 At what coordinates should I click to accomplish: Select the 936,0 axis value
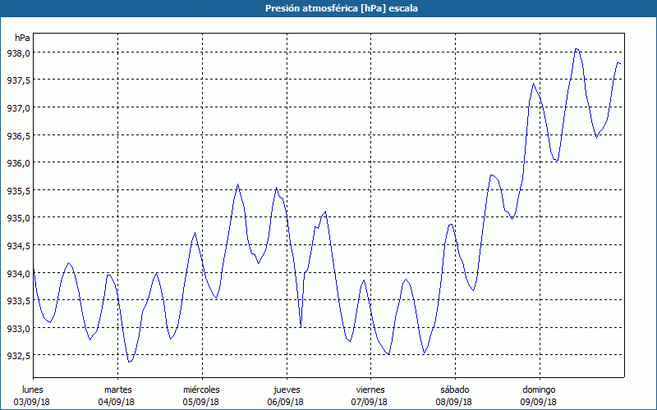18,163
